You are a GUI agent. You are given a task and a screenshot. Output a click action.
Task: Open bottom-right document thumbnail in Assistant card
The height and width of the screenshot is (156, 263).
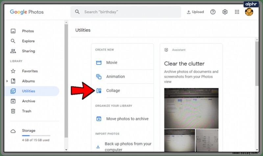point(207,141)
